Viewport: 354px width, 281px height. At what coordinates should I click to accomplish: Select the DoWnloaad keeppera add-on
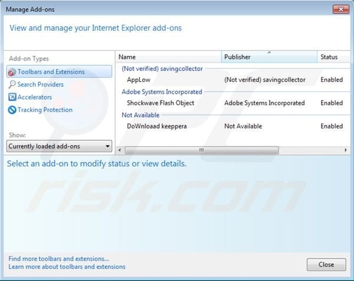click(233, 126)
